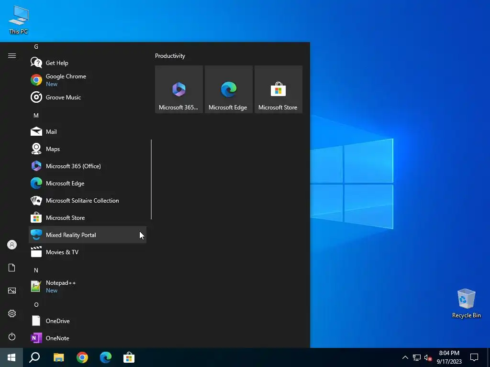Open taskbar Search magnifier
Viewport: 490px width, 367px height.
coord(34,357)
